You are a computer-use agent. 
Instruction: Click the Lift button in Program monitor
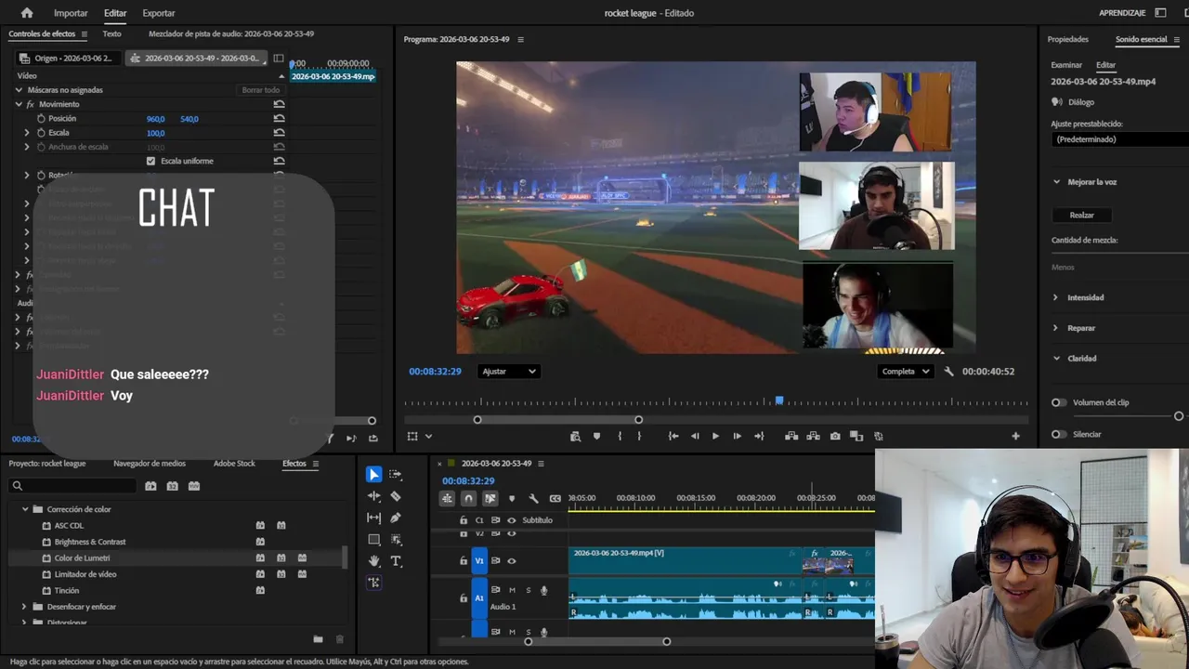pos(791,436)
